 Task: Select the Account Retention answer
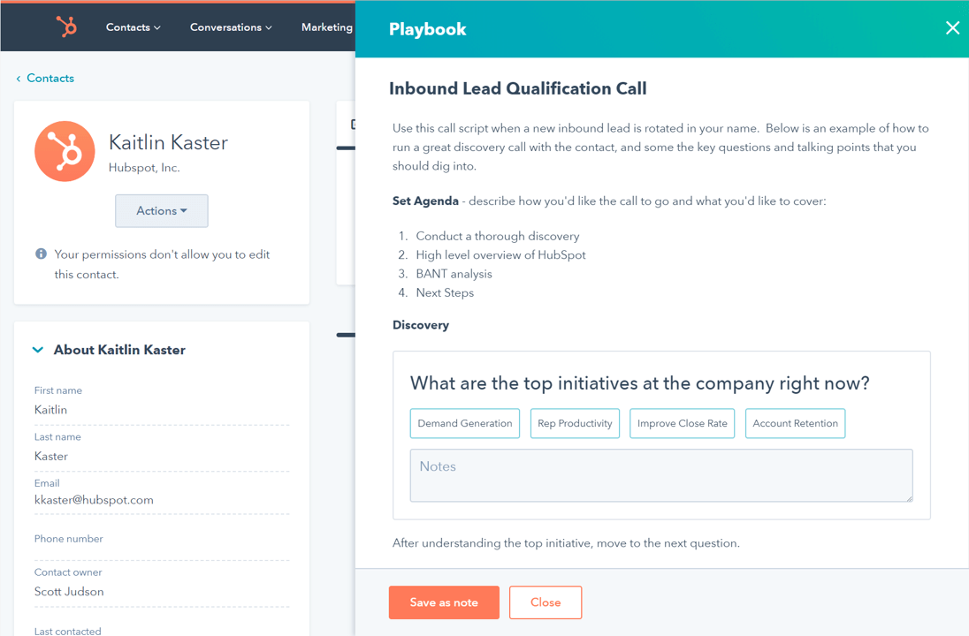pos(795,423)
